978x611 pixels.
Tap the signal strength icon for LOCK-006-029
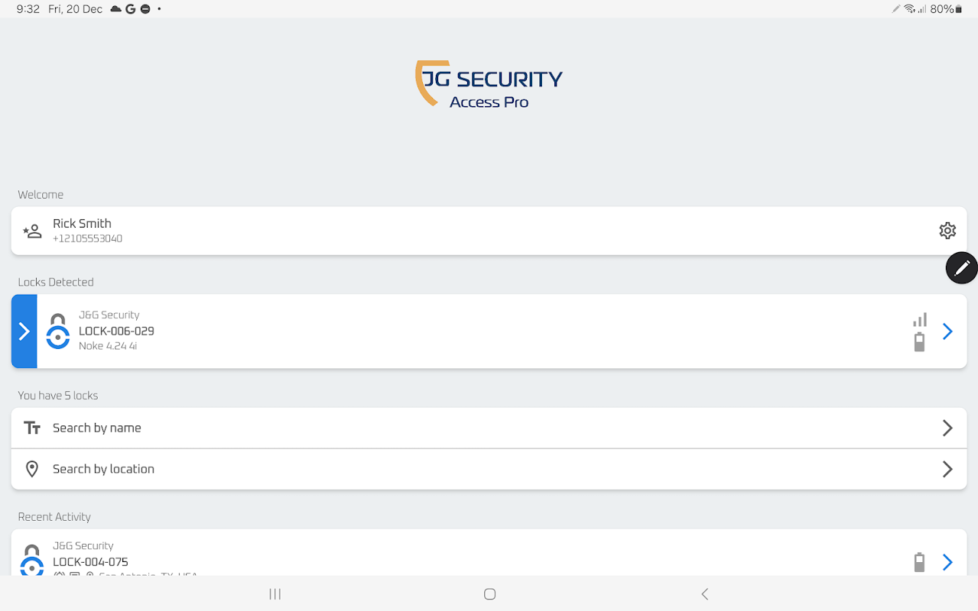pos(919,319)
